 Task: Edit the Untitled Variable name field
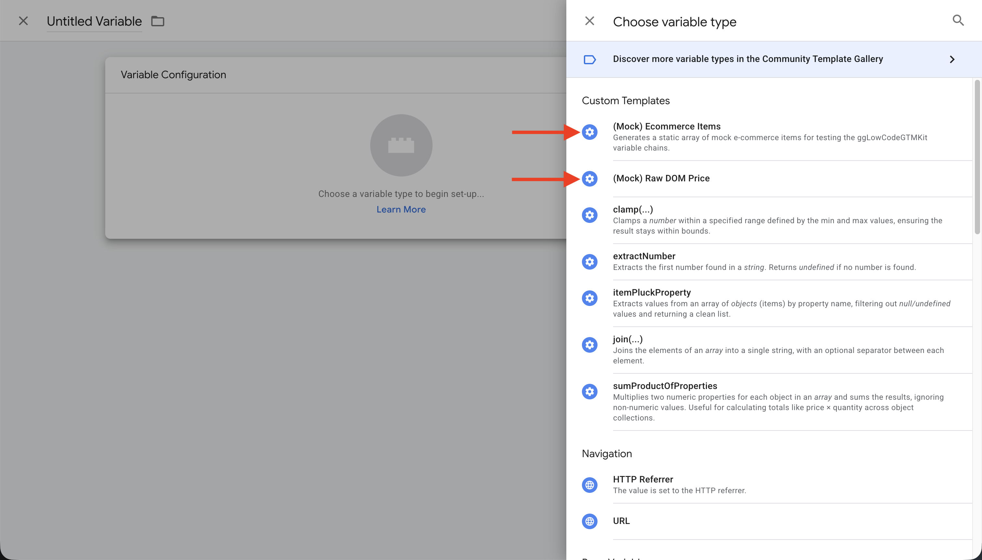point(94,21)
